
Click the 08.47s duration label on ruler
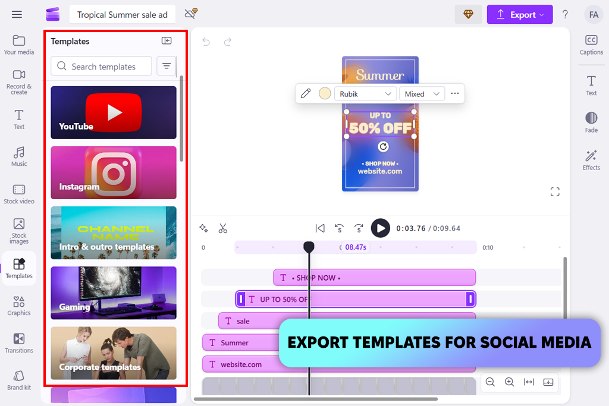coord(356,247)
